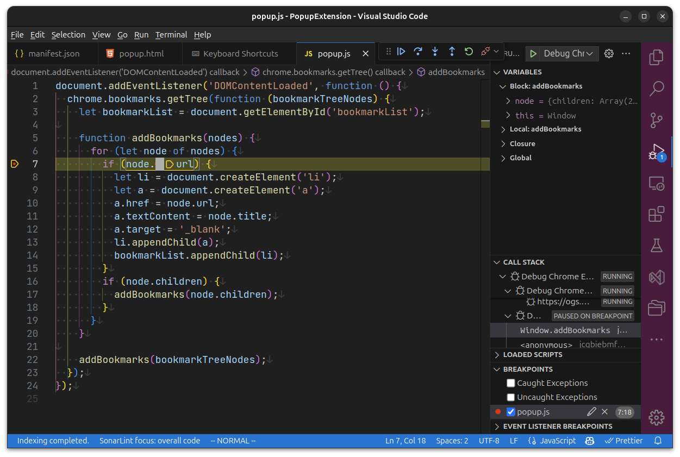Collapse the VARIABLES section
The width and height of the screenshot is (680, 457).
click(522, 72)
